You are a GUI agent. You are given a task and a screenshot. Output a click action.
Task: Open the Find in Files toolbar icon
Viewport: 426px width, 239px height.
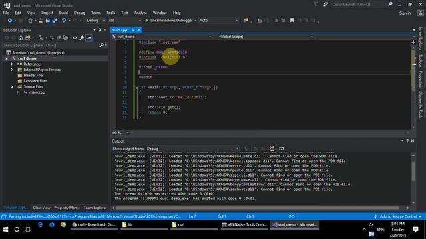(x=246, y=21)
